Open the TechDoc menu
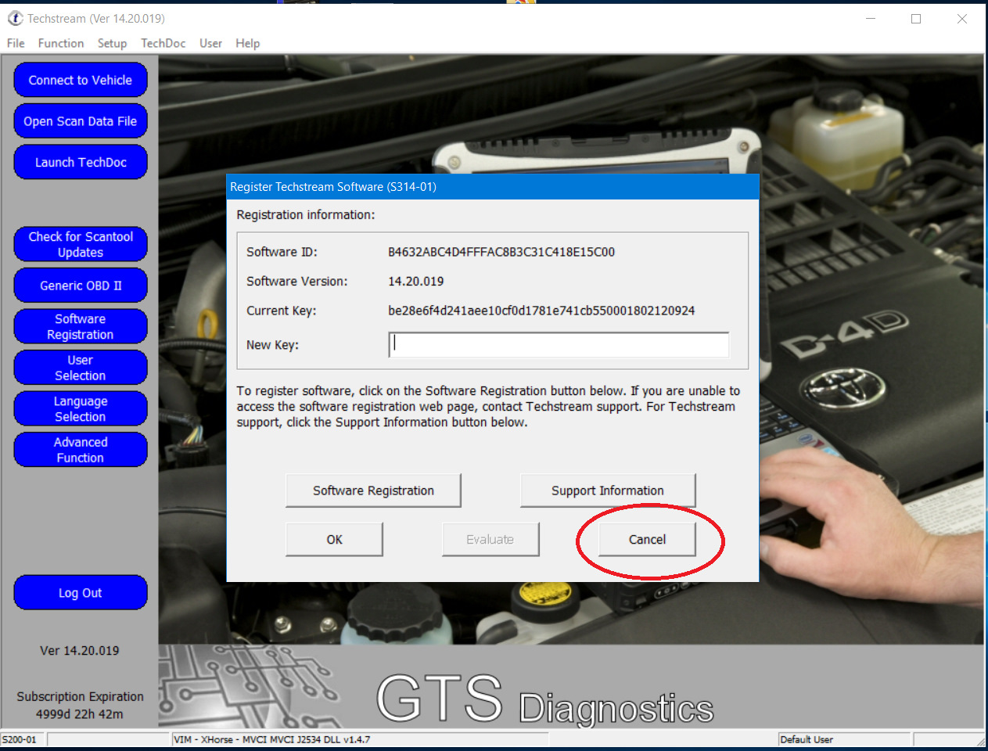Screen dimensions: 988x751 [x=163, y=43]
